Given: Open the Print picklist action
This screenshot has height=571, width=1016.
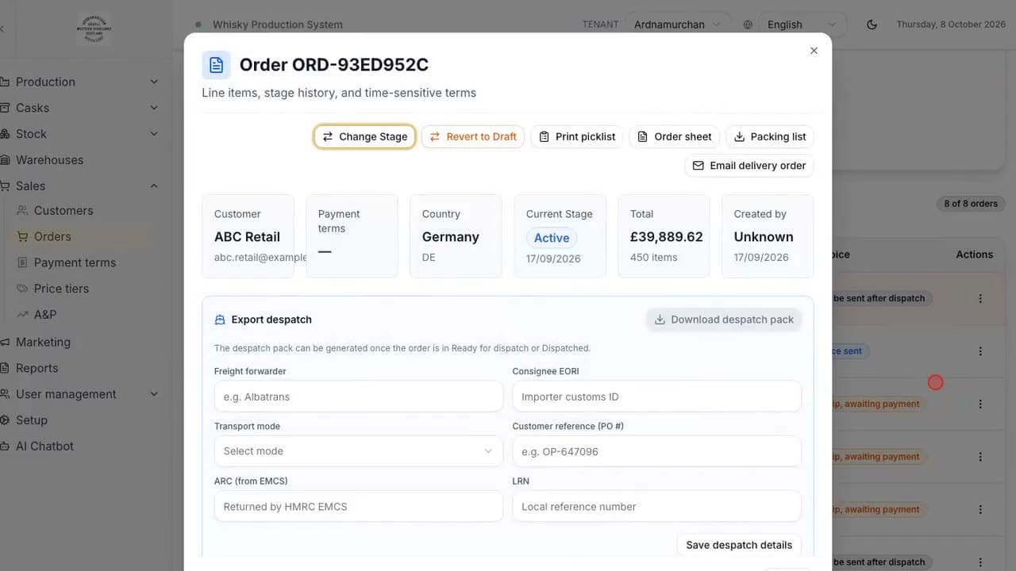Looking at the screenshot, I should click(576, 136).
